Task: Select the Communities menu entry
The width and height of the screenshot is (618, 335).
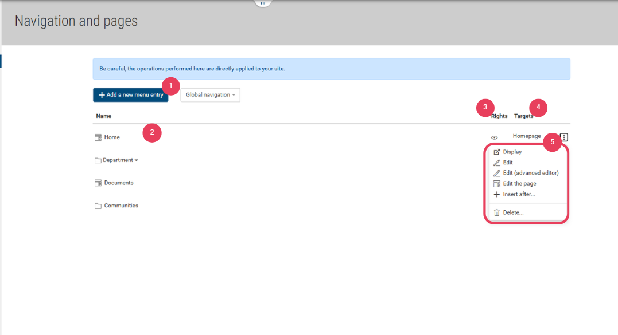Action: 121,206
